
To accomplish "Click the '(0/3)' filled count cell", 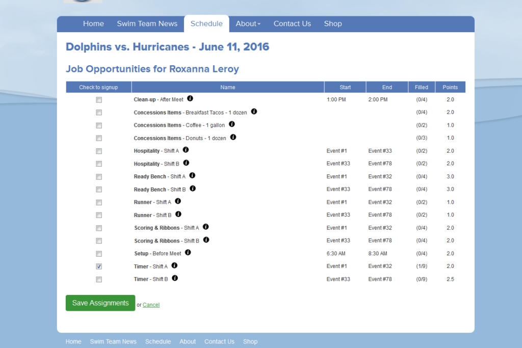I will coord(422,138).
